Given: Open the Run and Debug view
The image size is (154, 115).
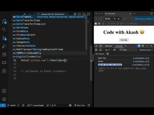Looking at the screenshot, I should pos(4,46).
